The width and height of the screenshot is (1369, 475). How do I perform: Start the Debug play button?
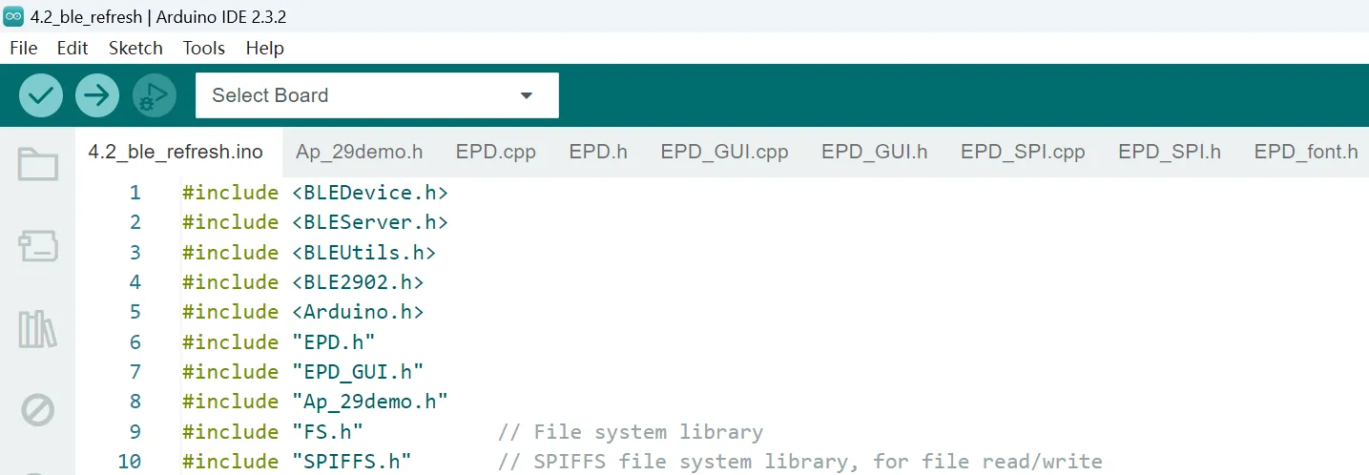(x=155, y=95)
